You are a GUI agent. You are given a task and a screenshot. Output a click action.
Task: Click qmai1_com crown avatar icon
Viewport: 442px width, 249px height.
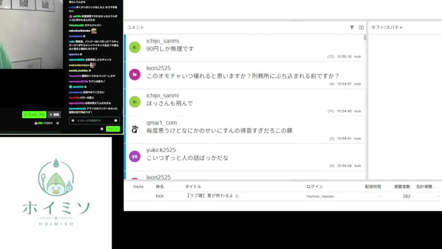click(x=135, y=129)
